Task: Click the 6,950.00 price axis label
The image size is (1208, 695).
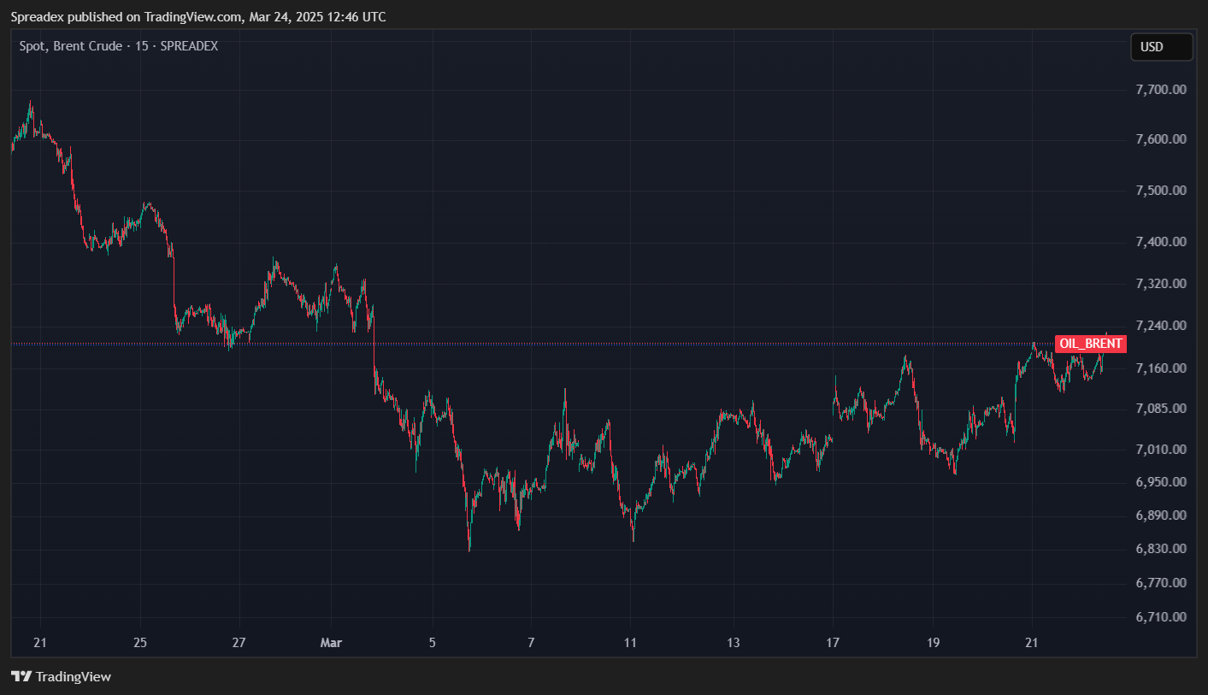Action: click(x=1160, y=482)
